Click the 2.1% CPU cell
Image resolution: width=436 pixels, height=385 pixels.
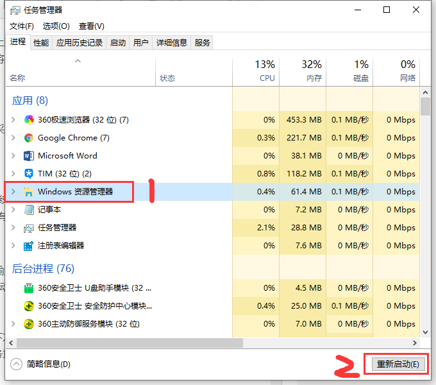[256, 228]
